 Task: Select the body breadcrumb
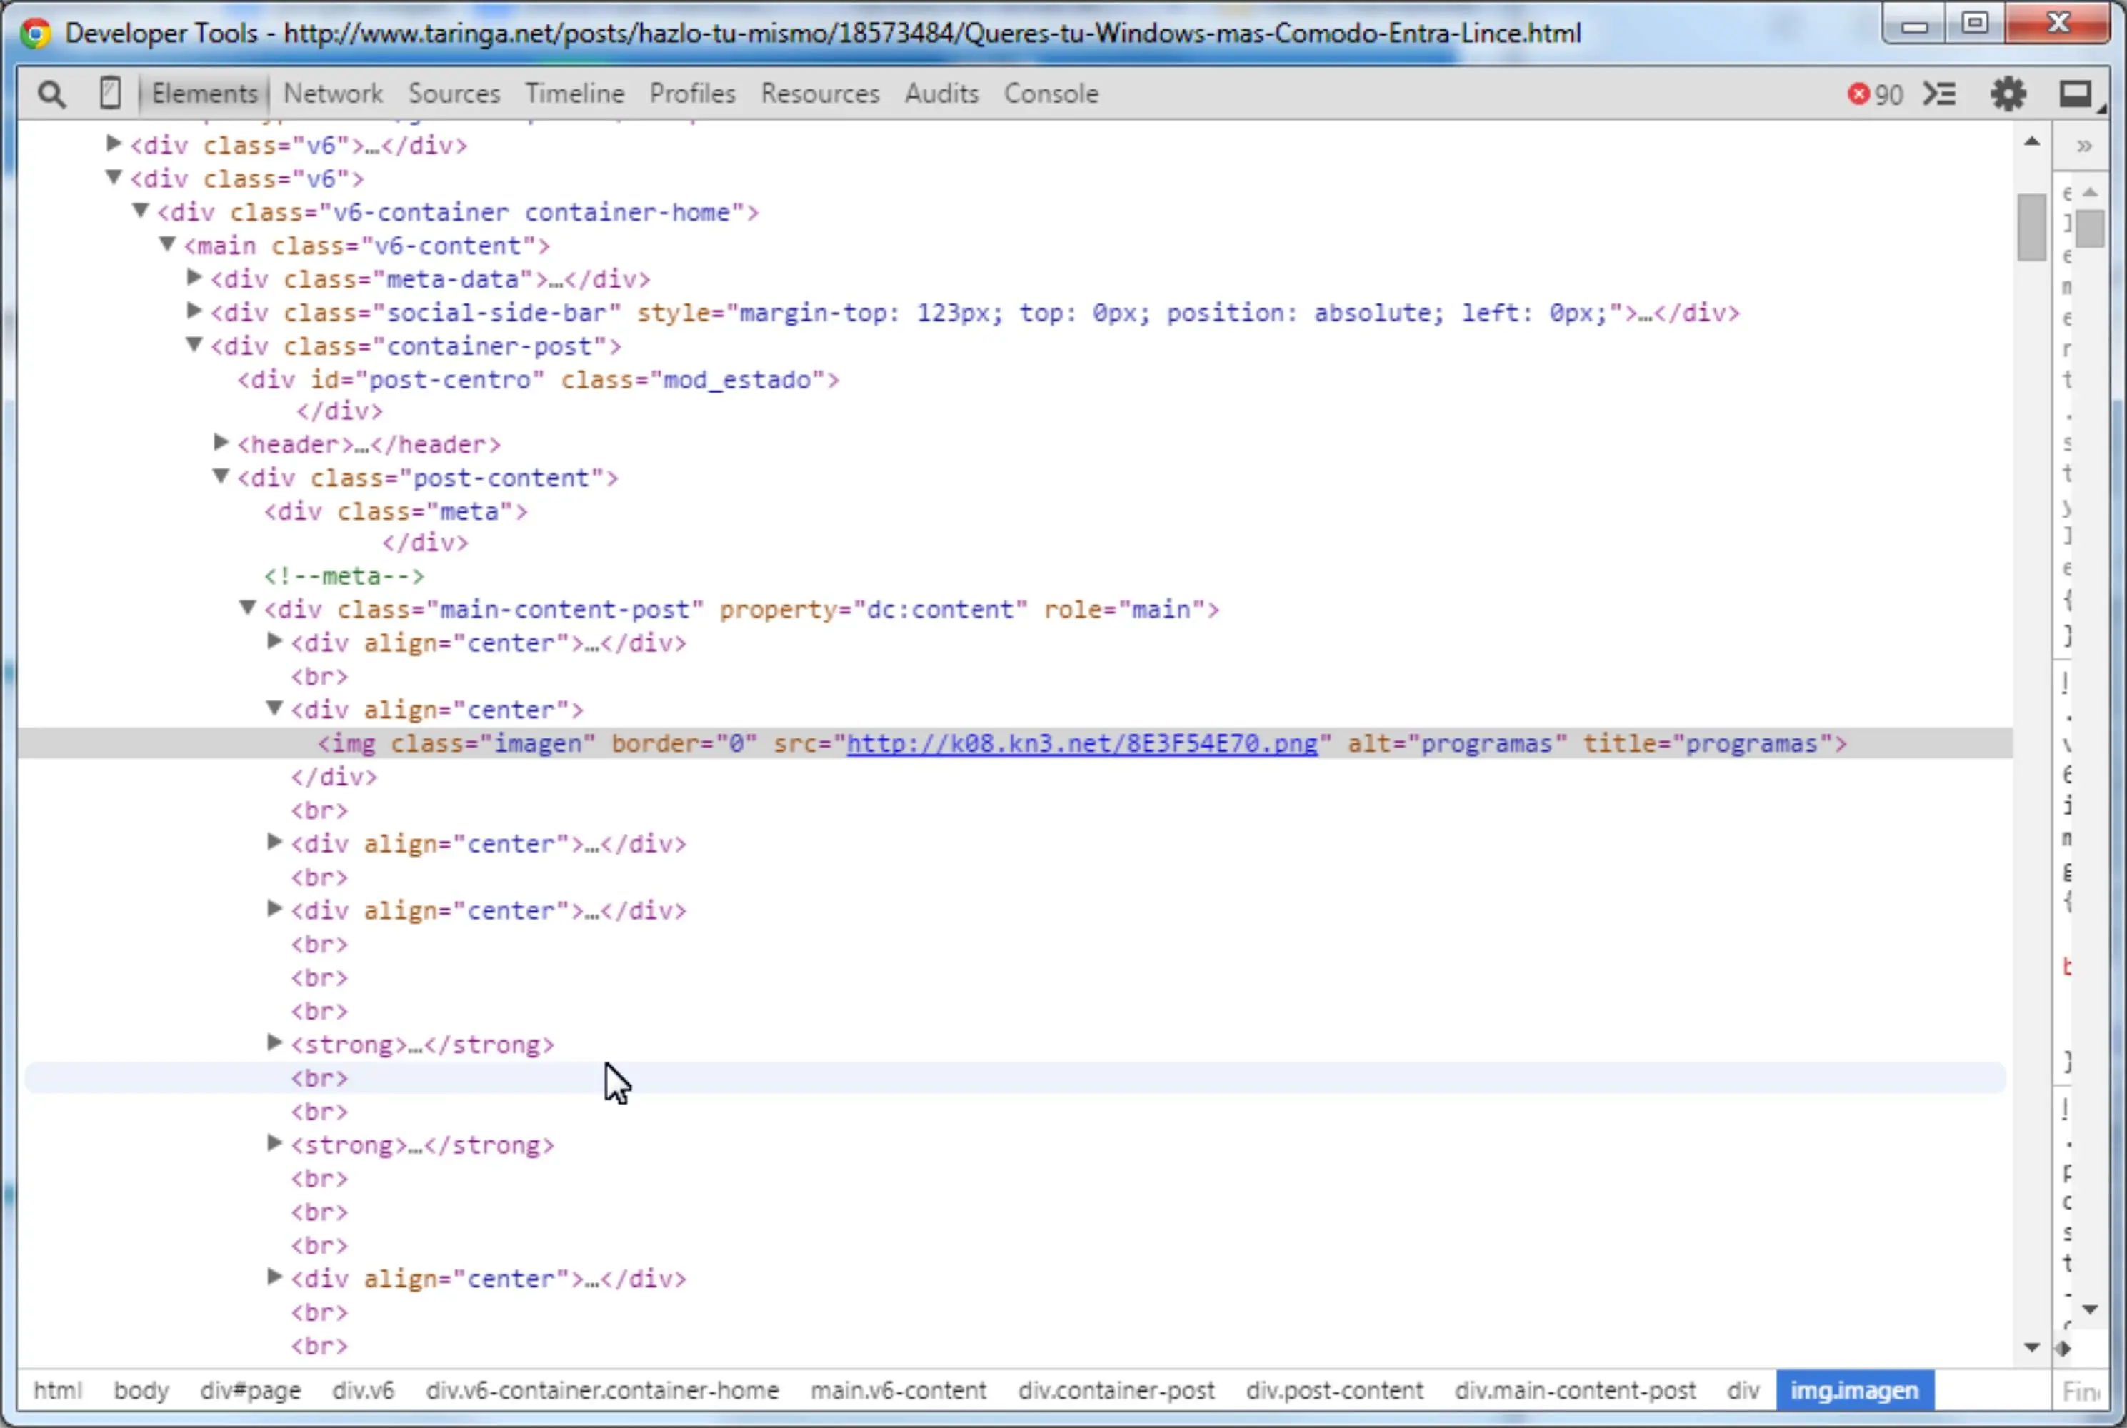tap(141, 1391)
